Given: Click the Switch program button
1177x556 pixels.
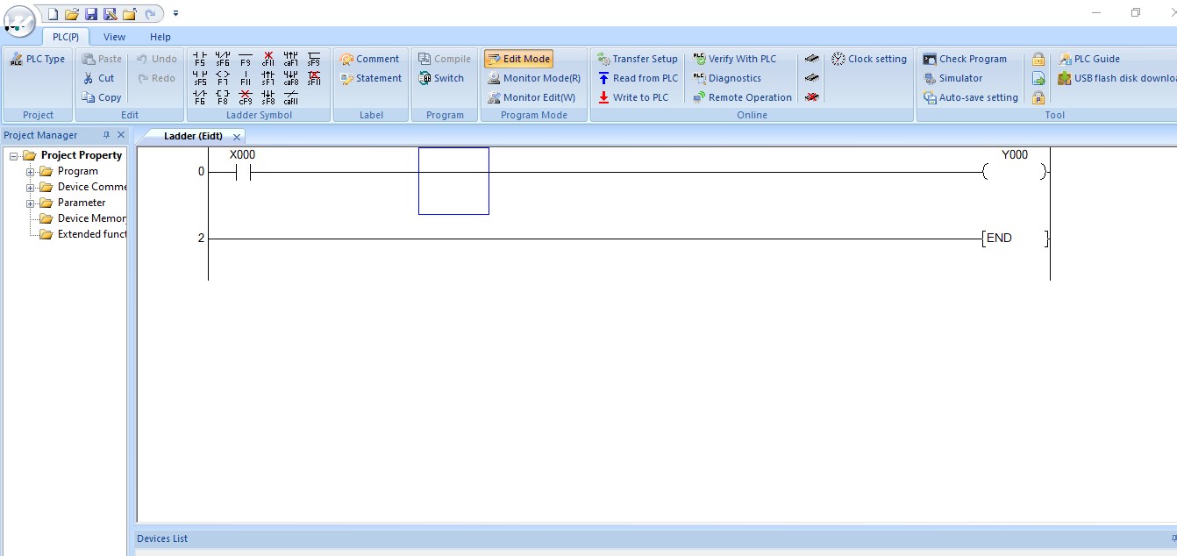Looking at the screenshot, I should pyautogui.click(x=440, y=78).
